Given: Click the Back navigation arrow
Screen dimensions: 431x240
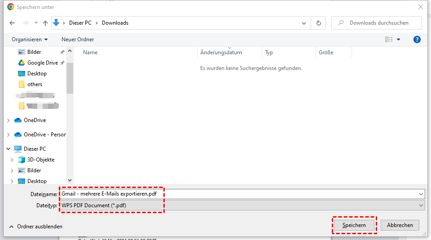Looking at the screenshot, I should (x=12, y=23).
